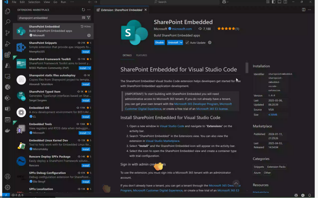
Task: Open the Remote Explorer view icon
Action: 7,76
